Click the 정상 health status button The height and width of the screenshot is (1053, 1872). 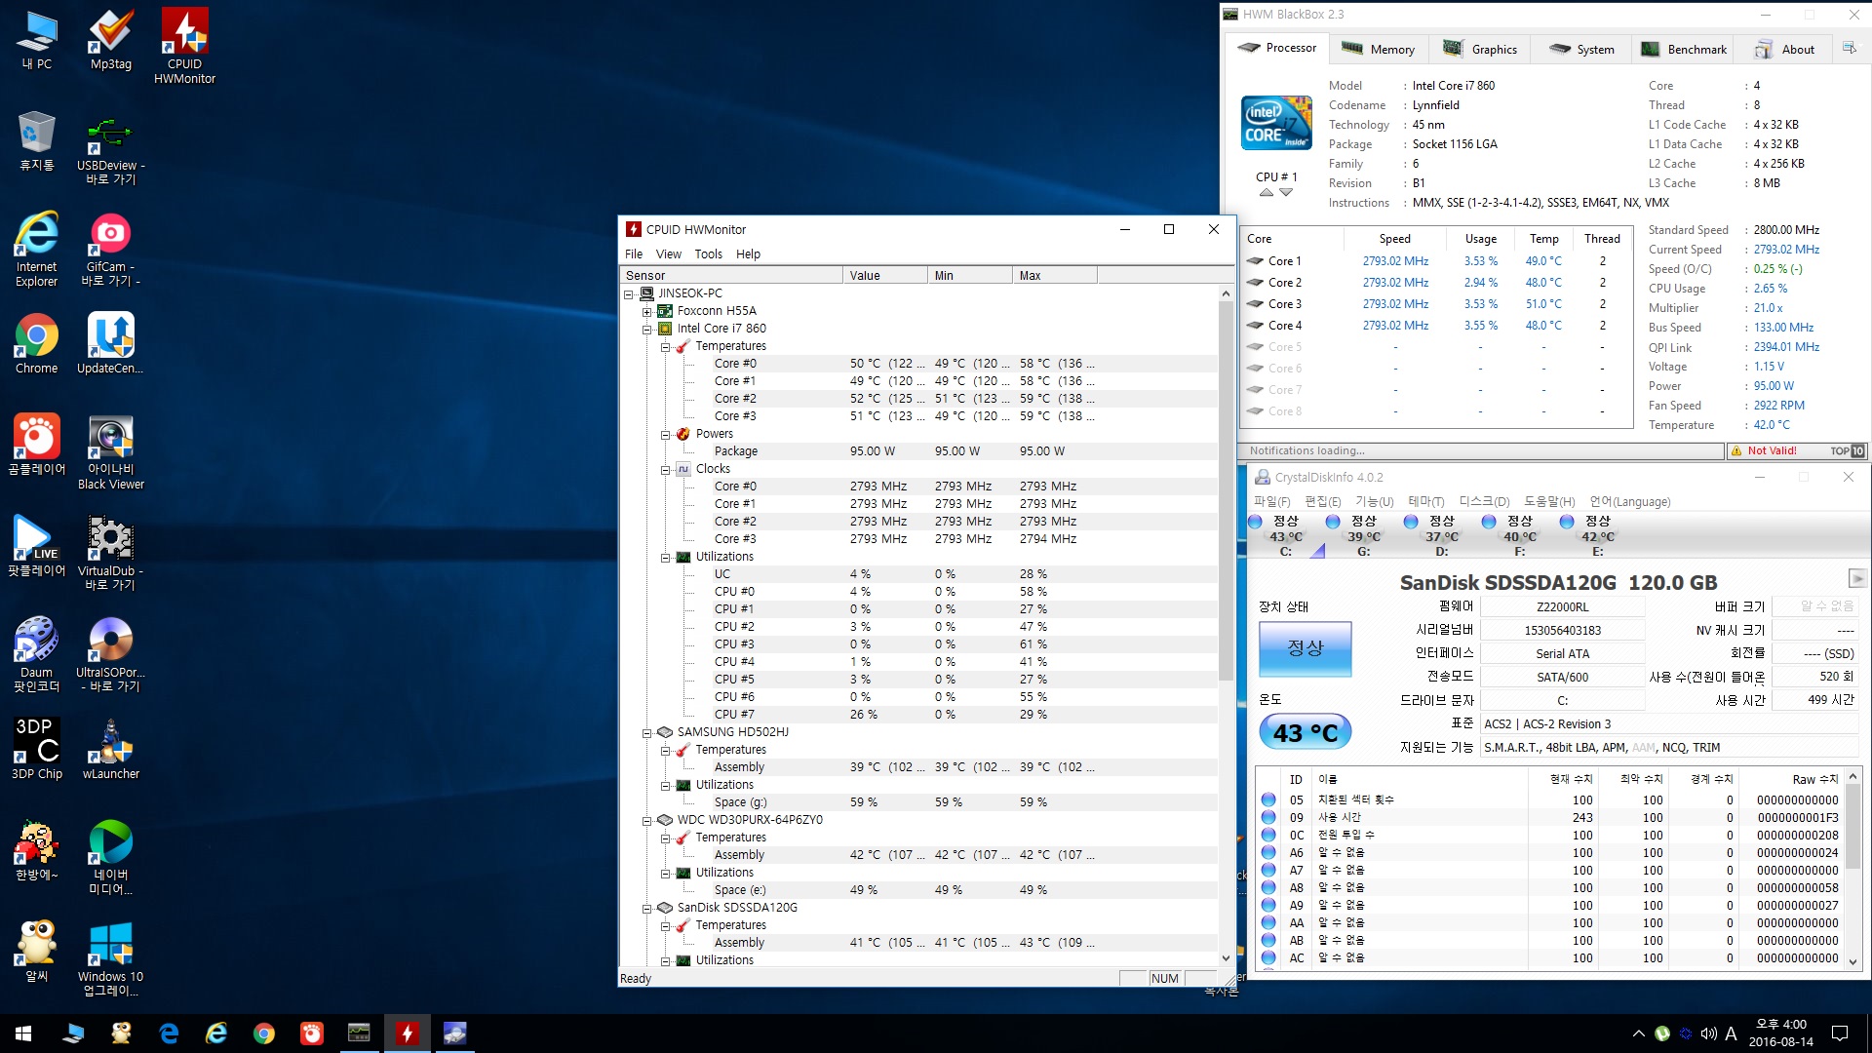[x=1306, y=648]
